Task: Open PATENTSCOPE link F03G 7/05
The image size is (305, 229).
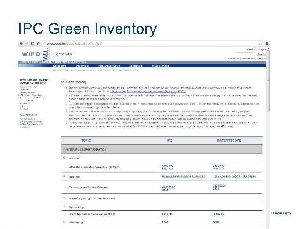Action: (x=218, y=214)
